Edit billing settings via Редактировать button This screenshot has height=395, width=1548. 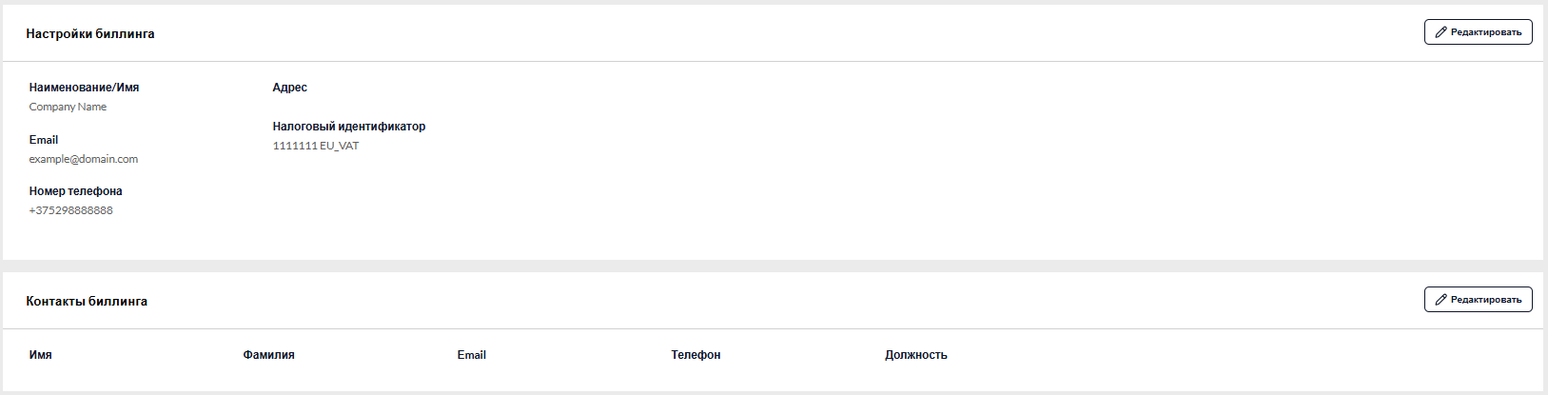(1478, 32)
